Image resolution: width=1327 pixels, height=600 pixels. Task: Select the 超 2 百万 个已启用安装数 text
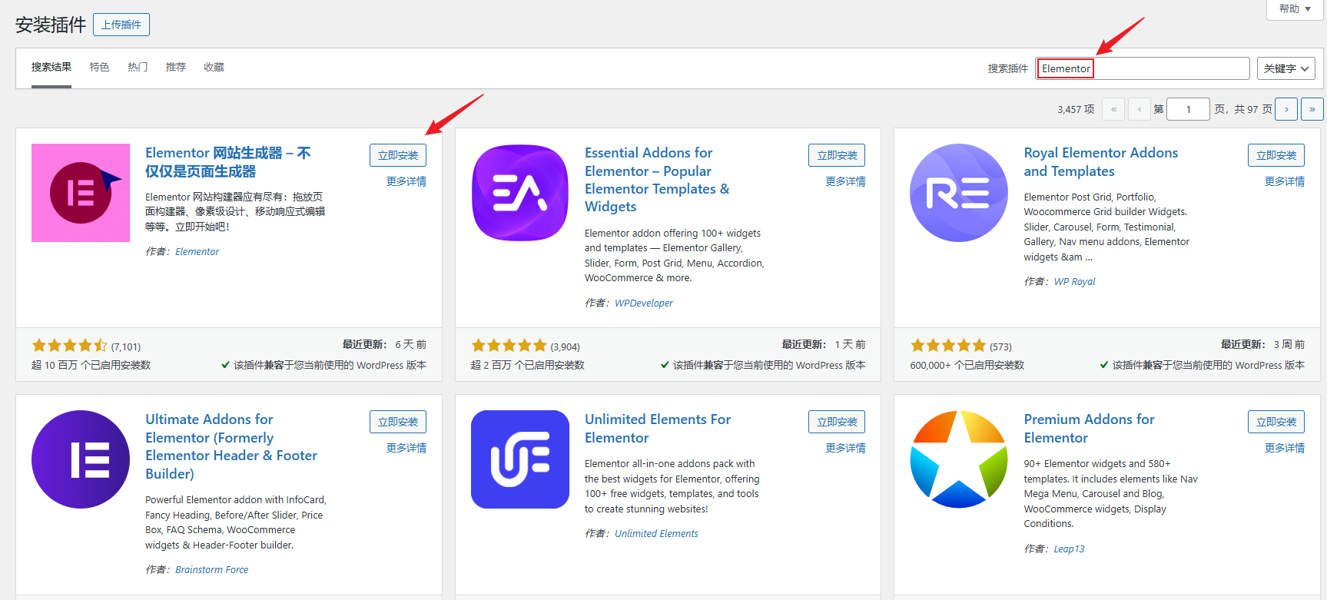[528, 366]
